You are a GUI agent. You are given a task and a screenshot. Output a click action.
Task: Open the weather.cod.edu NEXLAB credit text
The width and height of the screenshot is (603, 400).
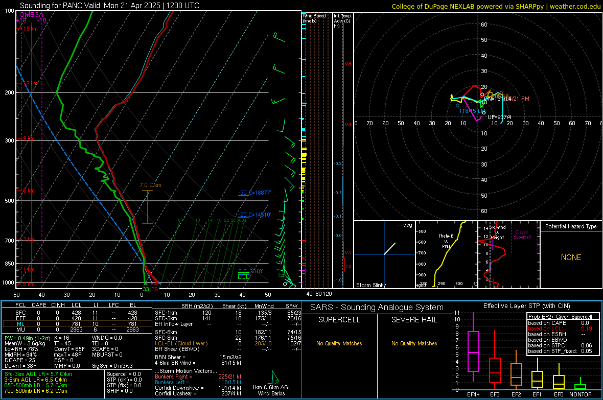tap(496, 6)
